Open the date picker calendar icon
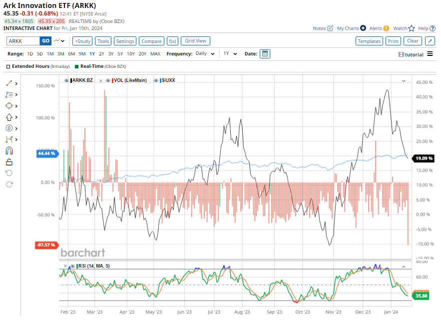Viewport: 441px width, 322px height. 265,54
